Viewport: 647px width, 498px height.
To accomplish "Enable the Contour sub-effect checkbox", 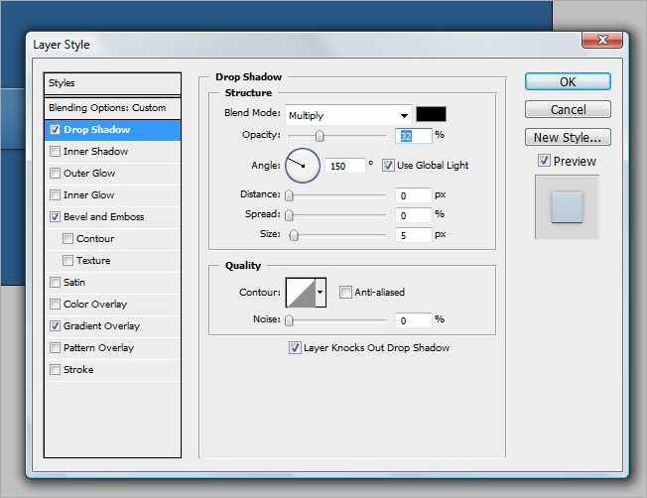I will (67, 238).
